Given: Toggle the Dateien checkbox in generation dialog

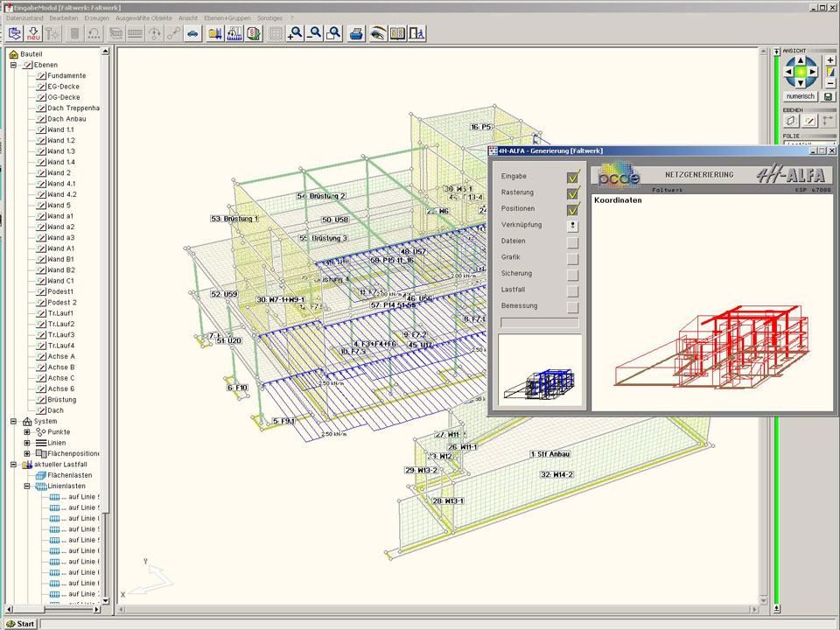Looking at the screenshot, I should pos(572,241).
